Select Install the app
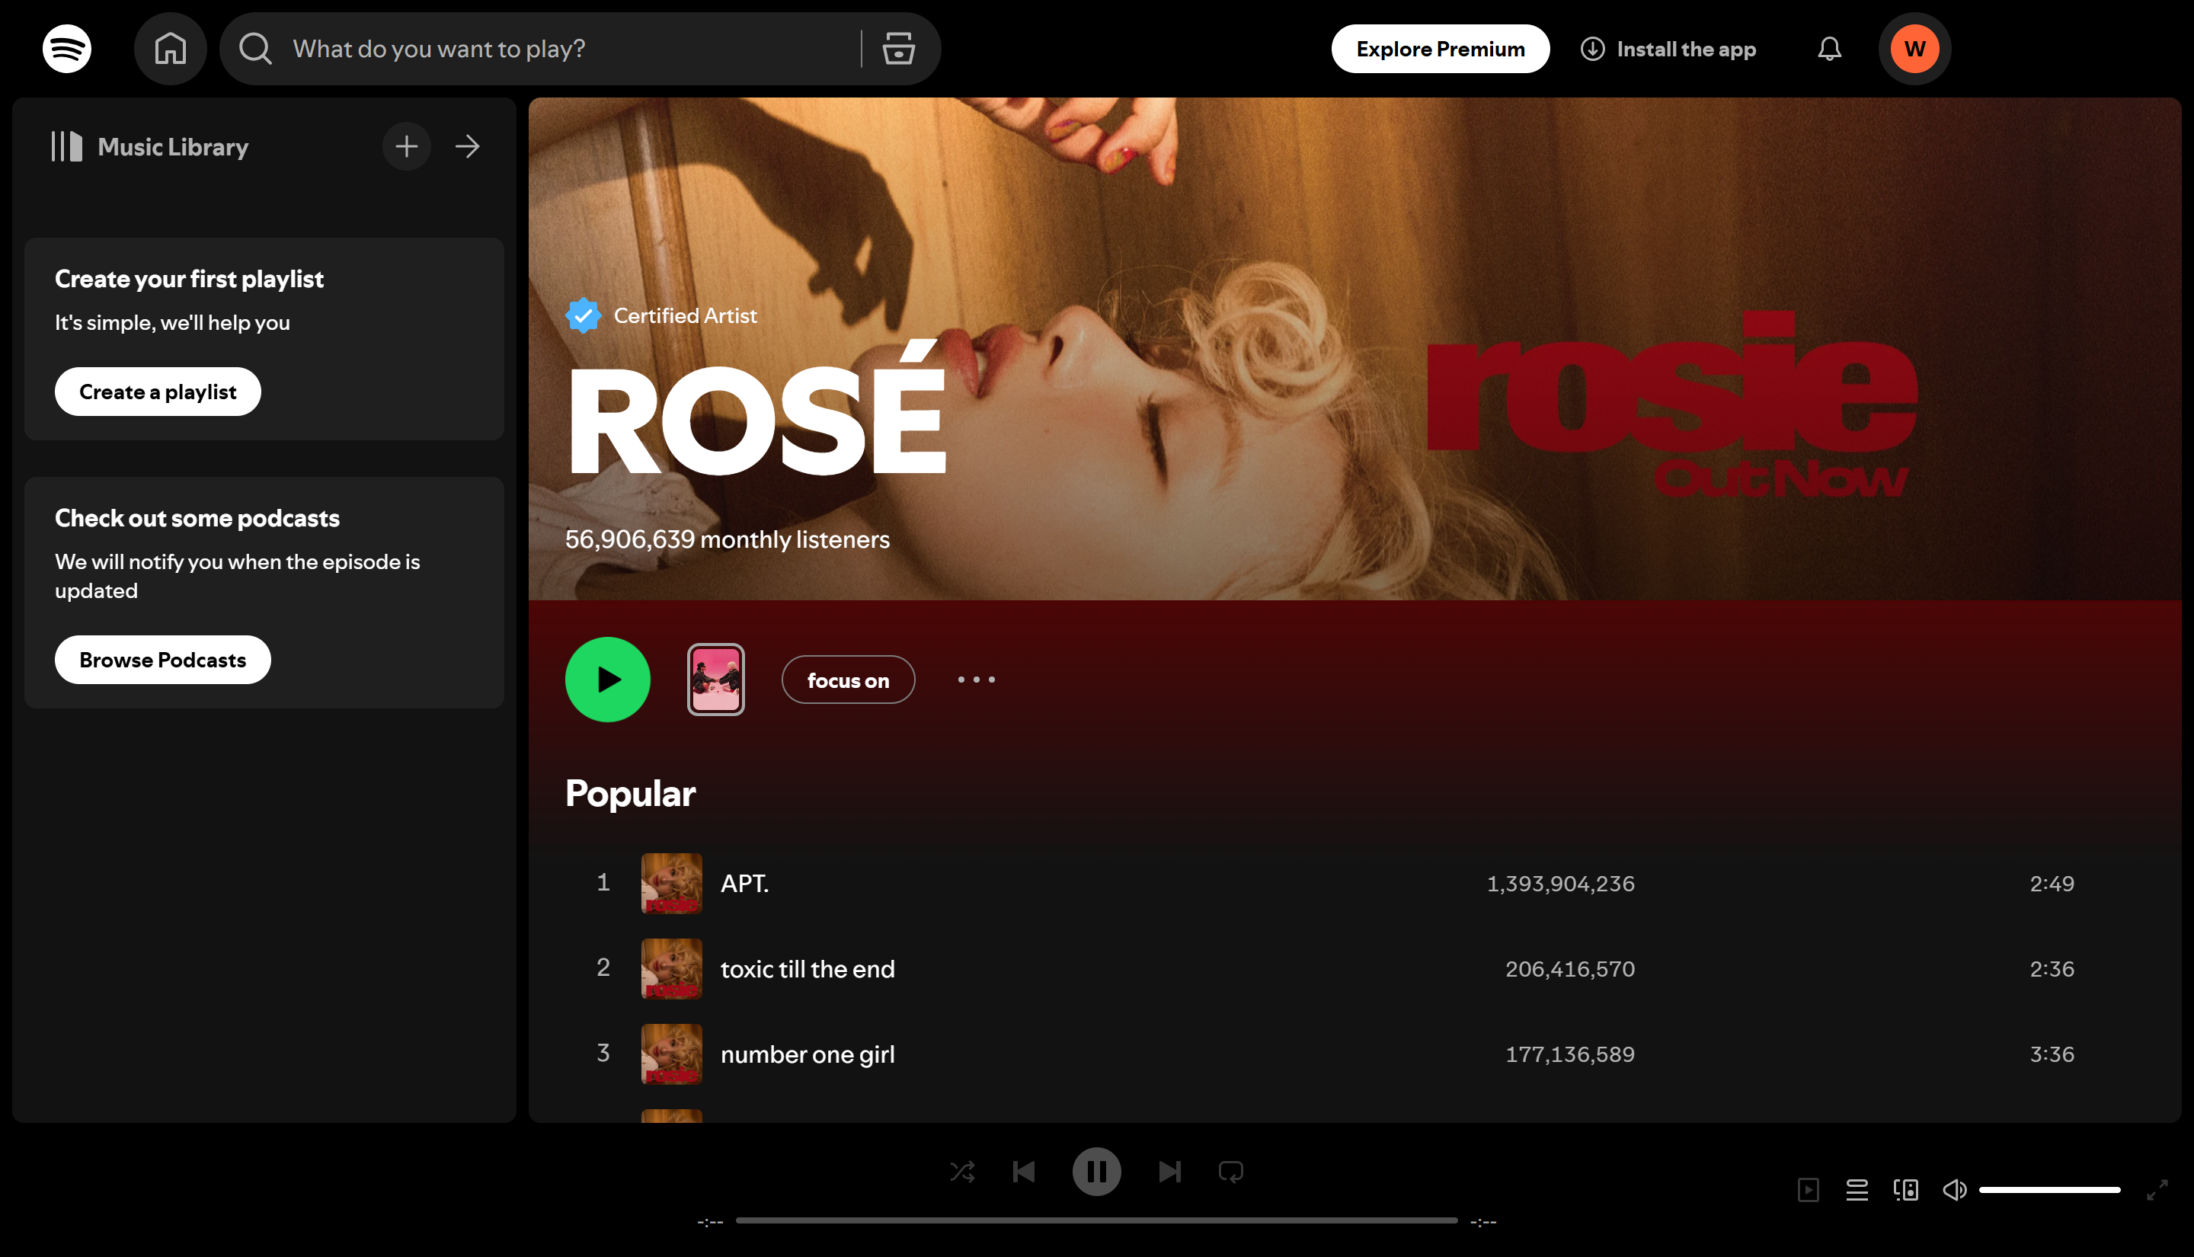The image size is (2194, 1257). click(1668, 48)
